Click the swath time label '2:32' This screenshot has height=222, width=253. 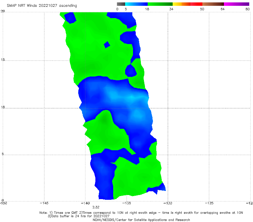(96, 207)
